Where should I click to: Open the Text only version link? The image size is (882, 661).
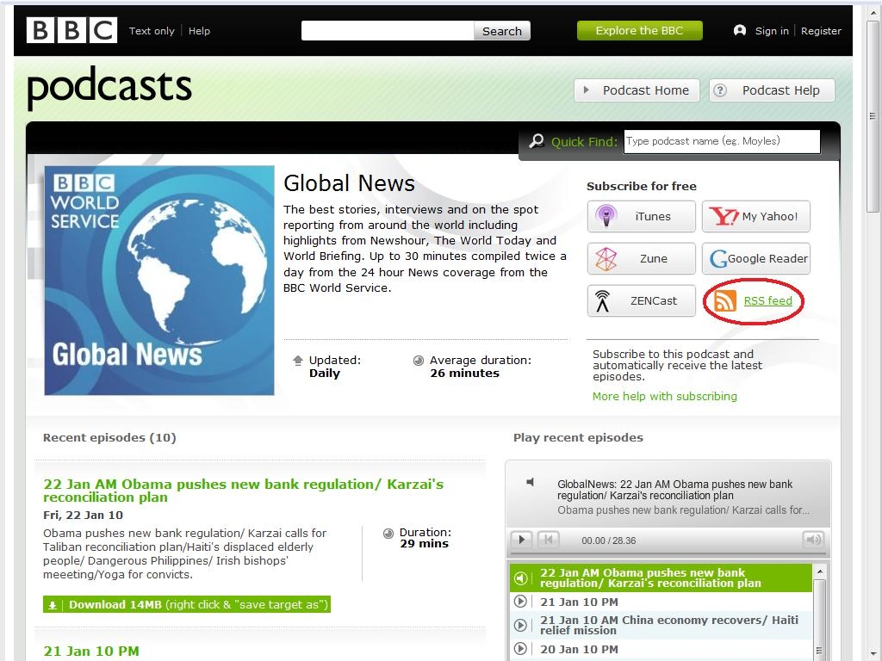[x=152, y=31]
